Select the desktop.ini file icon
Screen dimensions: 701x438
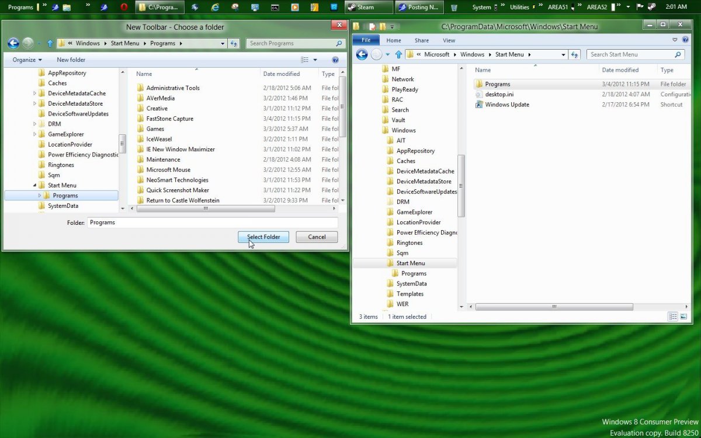(479, 94)
